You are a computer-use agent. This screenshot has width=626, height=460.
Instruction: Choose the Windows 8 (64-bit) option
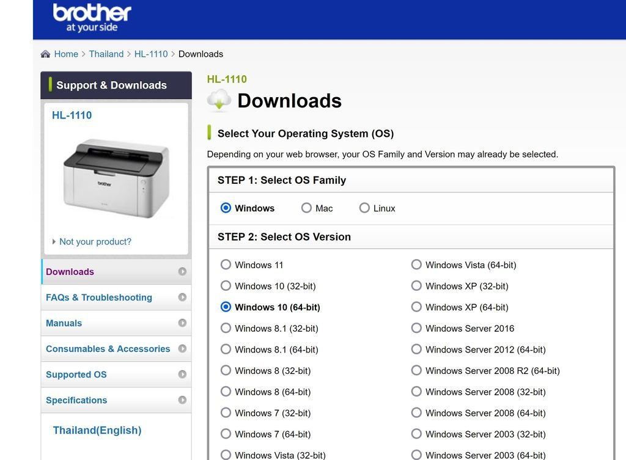(x=226, y=392)
